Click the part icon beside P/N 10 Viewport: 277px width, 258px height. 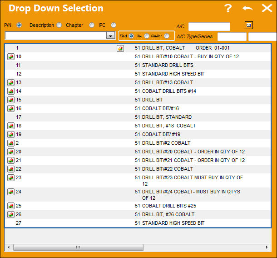coord(11,57)
